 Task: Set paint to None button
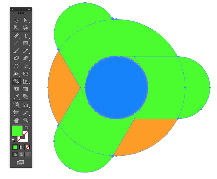27,147
